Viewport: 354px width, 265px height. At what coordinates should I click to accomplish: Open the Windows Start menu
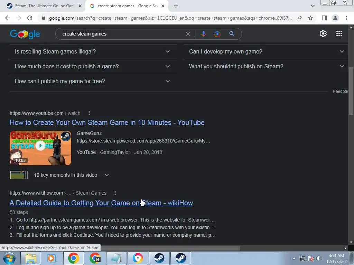(9, 258)
